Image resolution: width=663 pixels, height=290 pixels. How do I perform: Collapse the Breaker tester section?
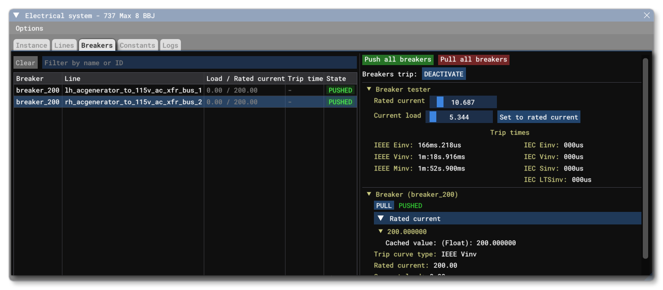369,89
